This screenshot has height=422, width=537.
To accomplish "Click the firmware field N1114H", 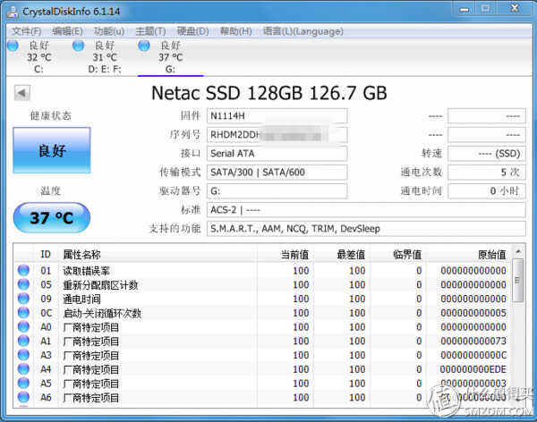I will (x=277, y=115).
